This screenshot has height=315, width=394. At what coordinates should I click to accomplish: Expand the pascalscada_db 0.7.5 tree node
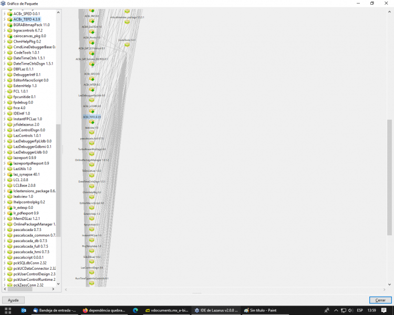point(5,241)
